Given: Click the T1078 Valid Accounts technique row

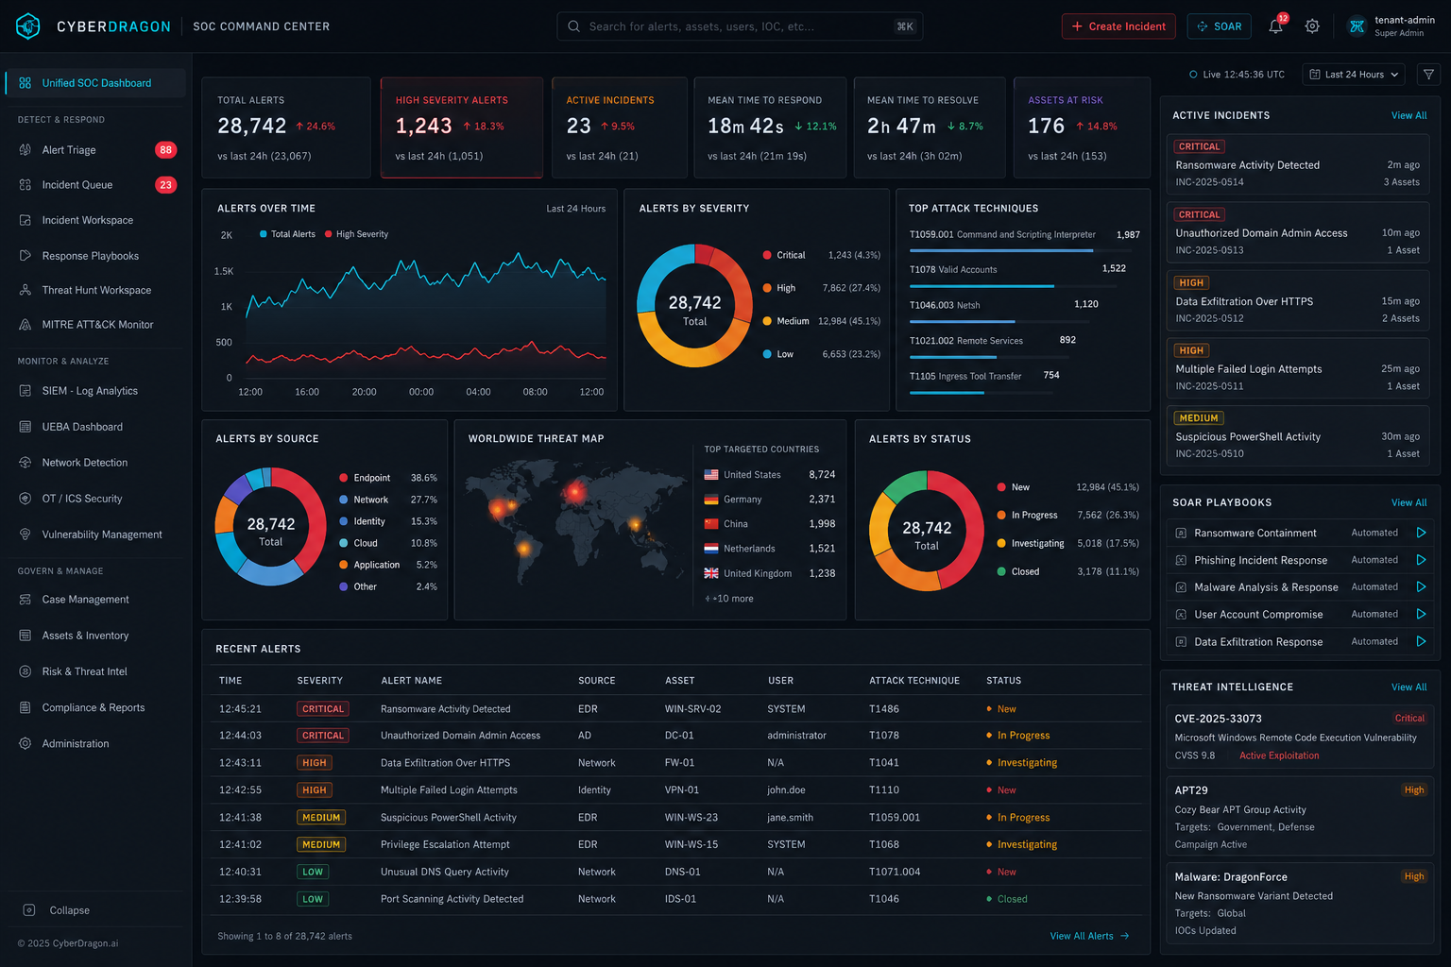Looking at the screenshot, I should pyautogui.click(x=1020, y=274).
